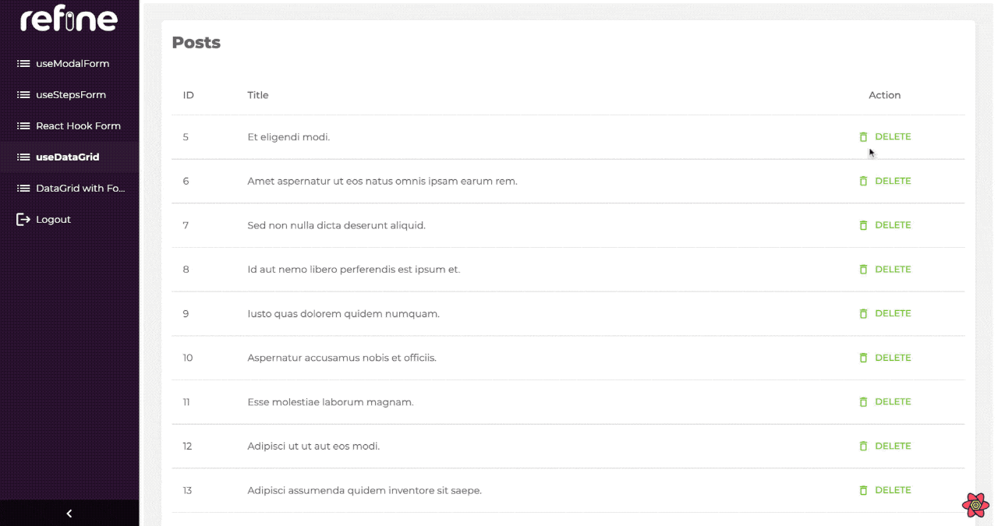
Task: Delete the post with ID 6
Action: coord(885,181)
